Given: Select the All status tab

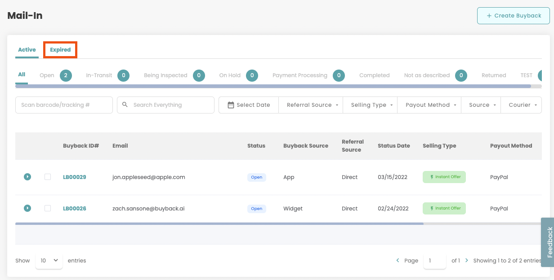Looking at the screenshot, I should (x=22, y=74).
